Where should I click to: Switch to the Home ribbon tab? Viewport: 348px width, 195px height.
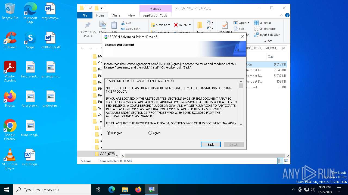pyautogui.click(x=100, y=15)
